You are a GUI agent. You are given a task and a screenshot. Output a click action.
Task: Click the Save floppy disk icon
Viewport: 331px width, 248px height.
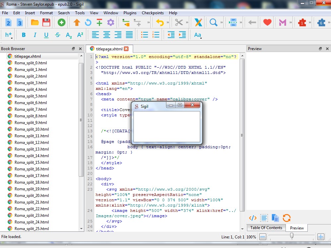46,23
